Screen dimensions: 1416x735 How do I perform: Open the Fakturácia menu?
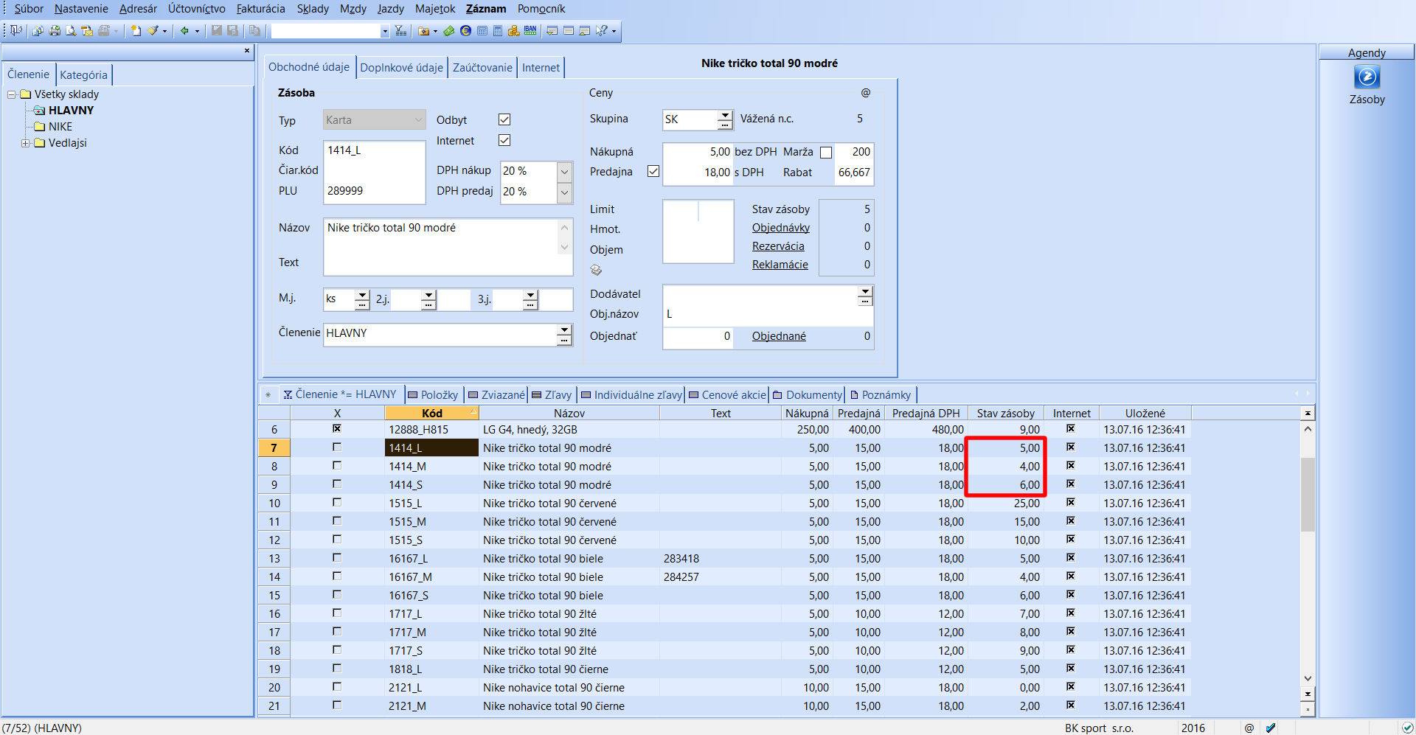[x=260, y=9]
